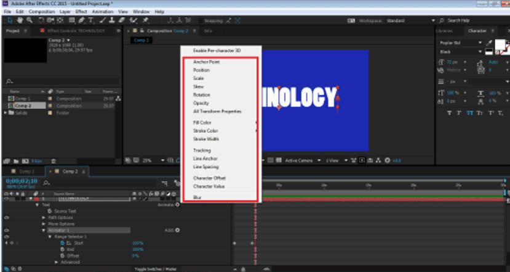This screenshot has height=272, width=510.
Task: Toggle the Snapping checkbox
Action: point(201,21)
